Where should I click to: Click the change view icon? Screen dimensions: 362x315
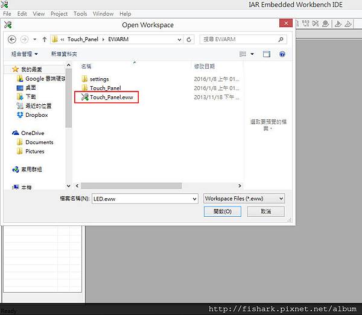click(243, 54)
